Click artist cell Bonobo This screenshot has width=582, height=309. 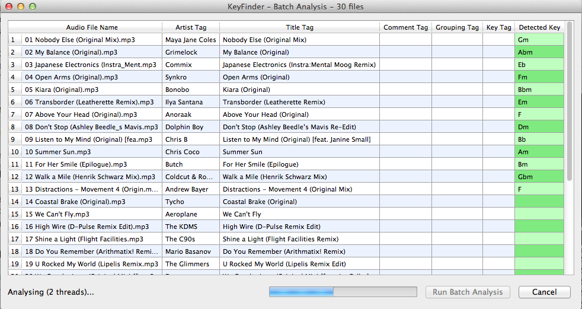[191, 90]
